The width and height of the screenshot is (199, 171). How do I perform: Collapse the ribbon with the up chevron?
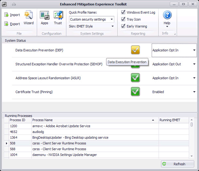coord(14,4)
